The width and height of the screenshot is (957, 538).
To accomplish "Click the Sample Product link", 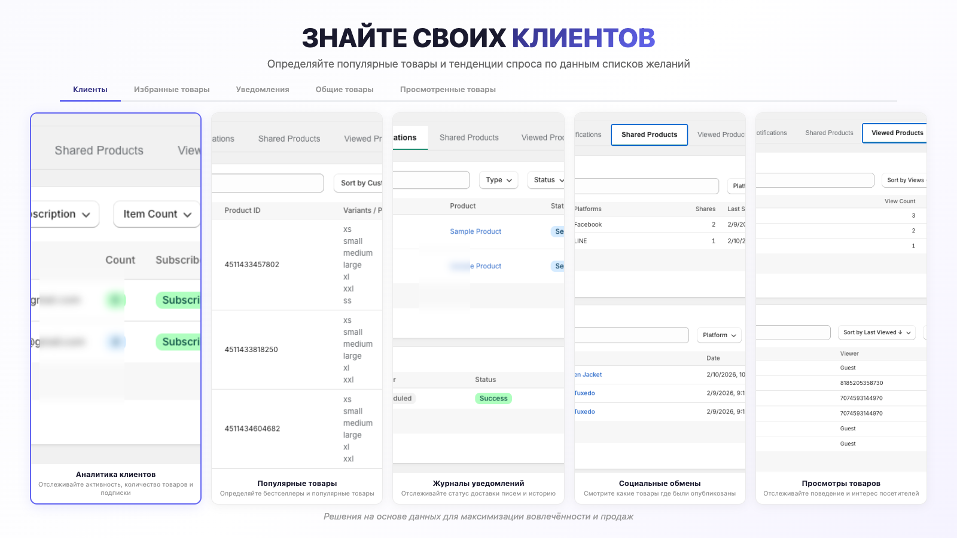I will pyautogui.click(x=476, y=231).
